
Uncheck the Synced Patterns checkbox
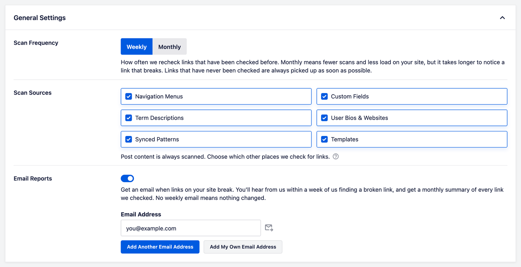point(129,139)
